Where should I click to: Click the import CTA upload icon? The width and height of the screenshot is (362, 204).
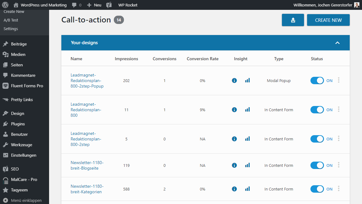click(293, 20)
